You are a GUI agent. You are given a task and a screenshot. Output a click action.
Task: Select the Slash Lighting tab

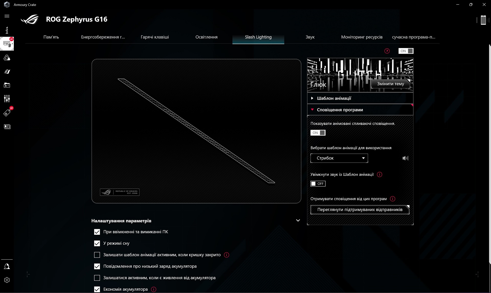[258, 37]
